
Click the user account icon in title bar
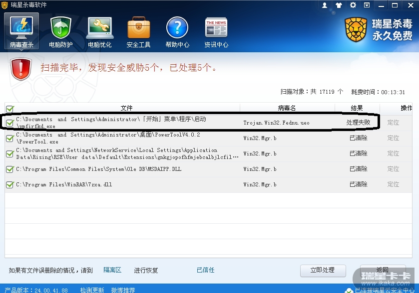(x=325, y=5)
